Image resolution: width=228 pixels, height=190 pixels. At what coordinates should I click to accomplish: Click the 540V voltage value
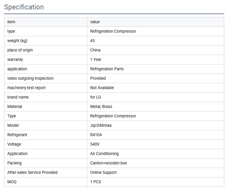tap(95, 144)
